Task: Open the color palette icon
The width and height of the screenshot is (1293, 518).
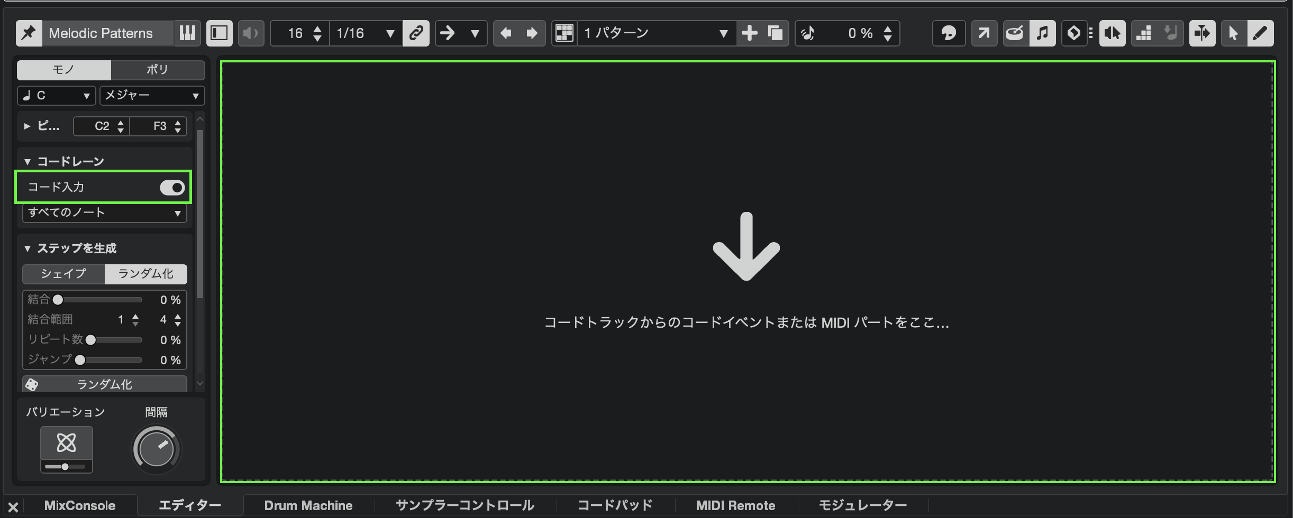Action: (949, 33)
